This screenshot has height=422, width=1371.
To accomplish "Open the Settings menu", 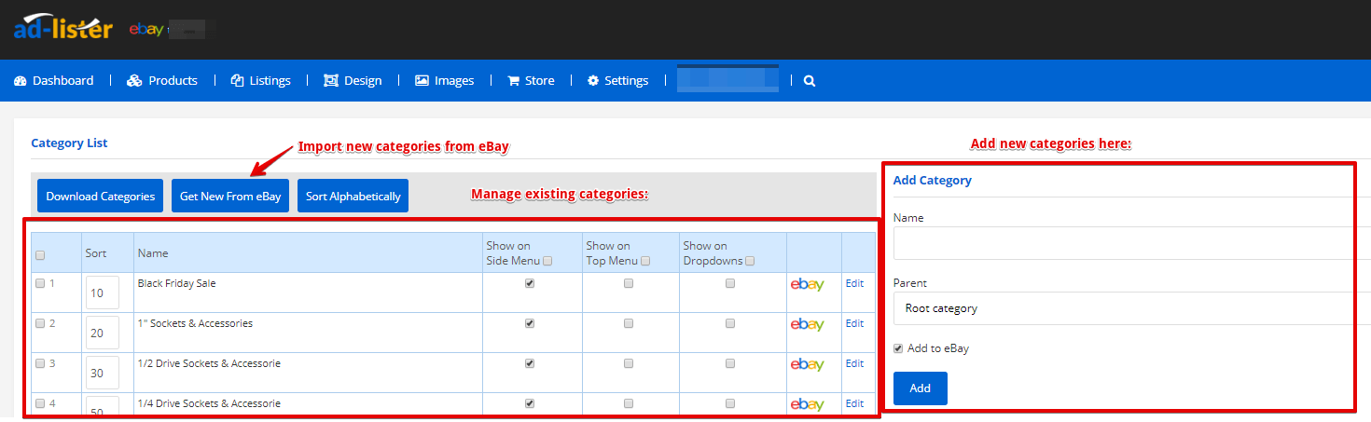I will point(617,81).
